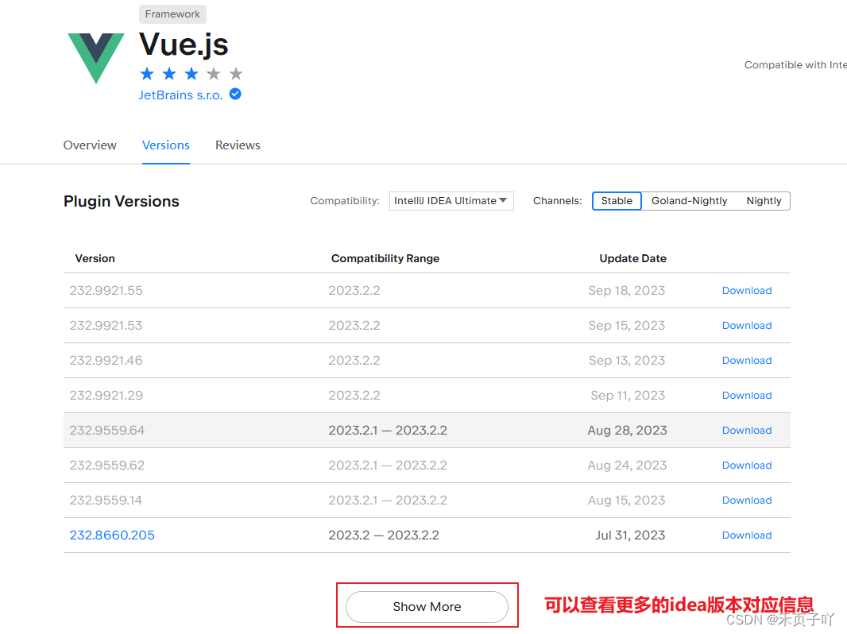Viewport: 847px width, 634px height.
Task: Click the Plugin Versions heading
Action: (x=121, y=202)
